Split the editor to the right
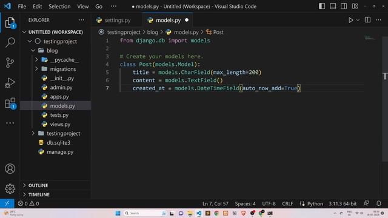 (x=367, y=20)
